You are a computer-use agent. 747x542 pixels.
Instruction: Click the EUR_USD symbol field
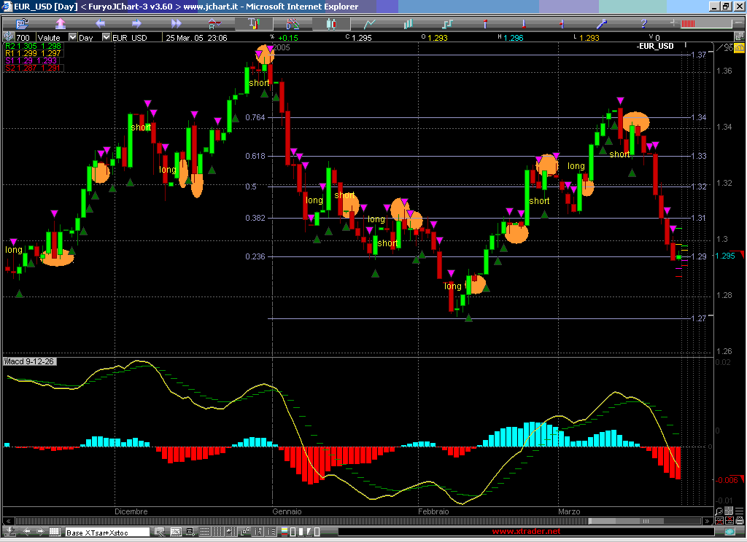(x=130, y=37)
